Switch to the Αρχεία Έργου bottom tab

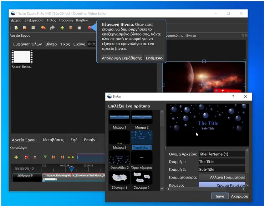click(x=24, y=140)
